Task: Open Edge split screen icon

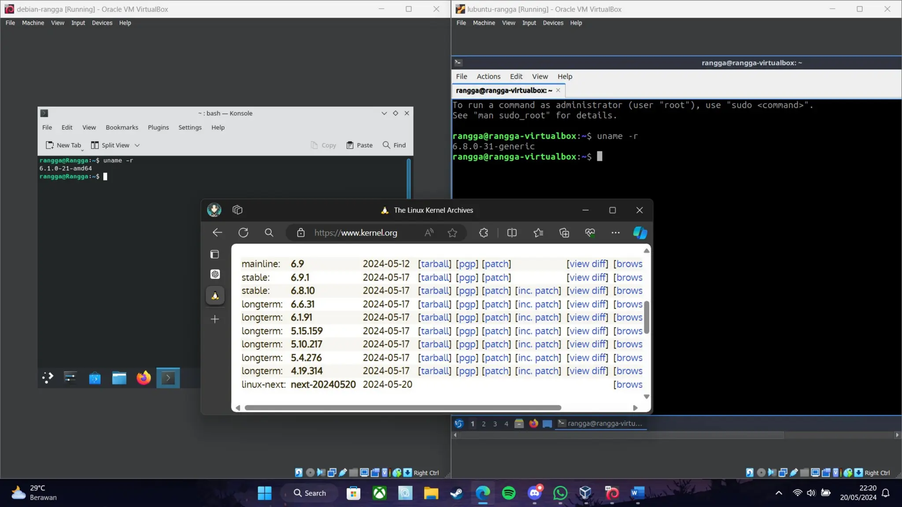Action: [x=512, y=232]
